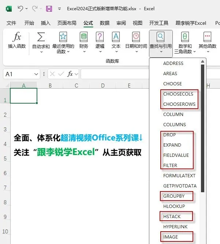Insert the EXPAND function
Screen dimensions: 220x244
[172, 145]
